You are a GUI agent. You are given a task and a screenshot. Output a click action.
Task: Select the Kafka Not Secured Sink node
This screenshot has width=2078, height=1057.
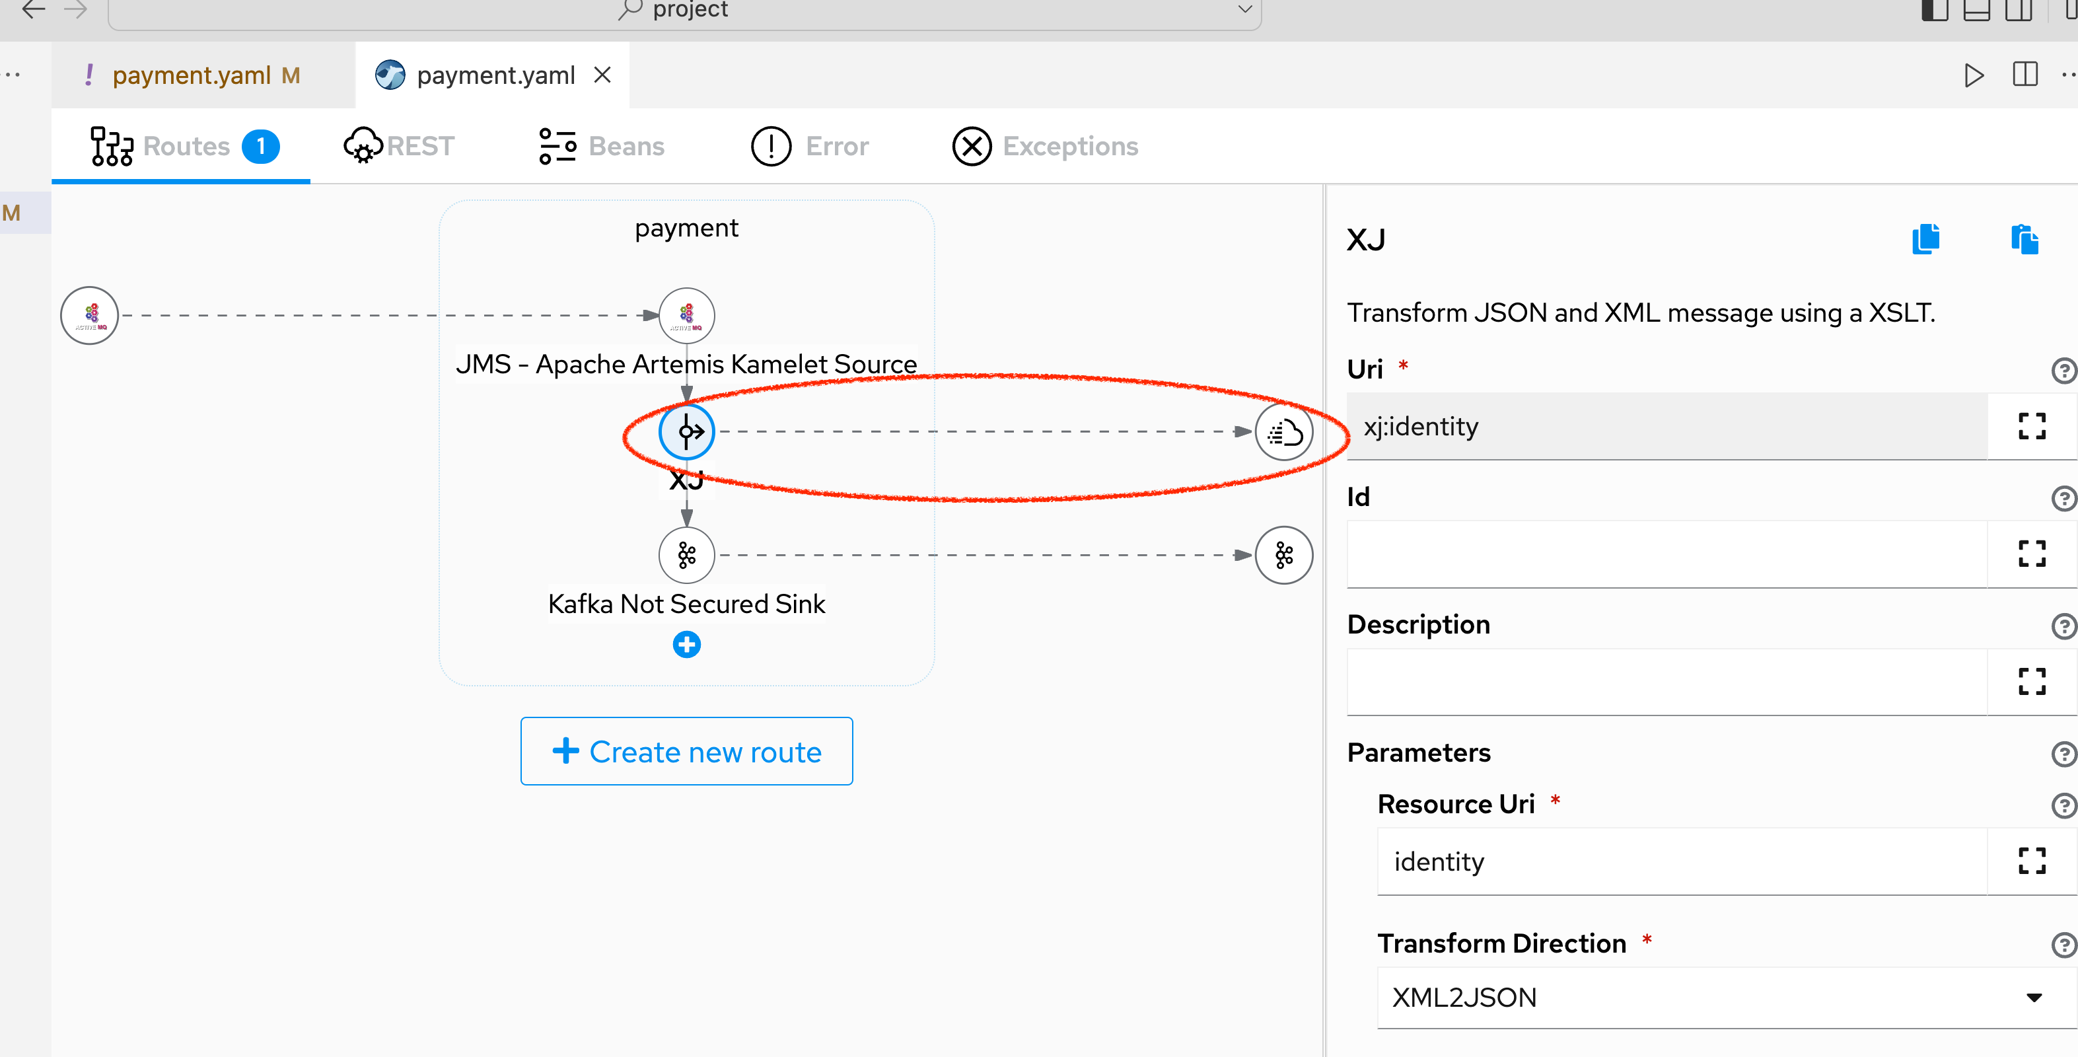(686, 554)
